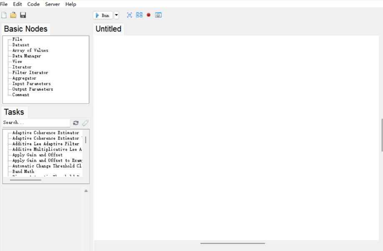Select Apply Gain and Offset to Examples task

tap(47, 161)
